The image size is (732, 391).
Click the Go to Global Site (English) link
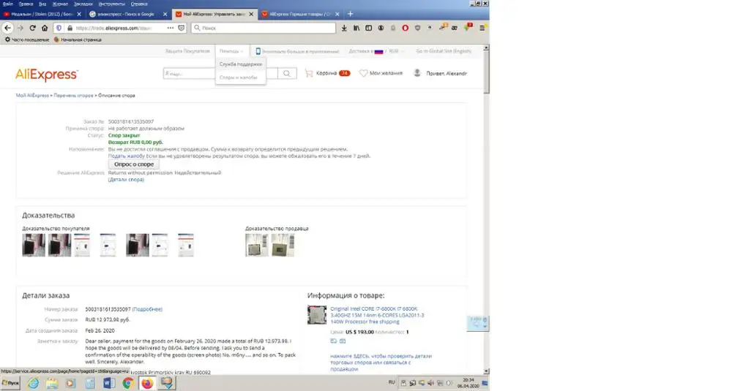point(444,51)
